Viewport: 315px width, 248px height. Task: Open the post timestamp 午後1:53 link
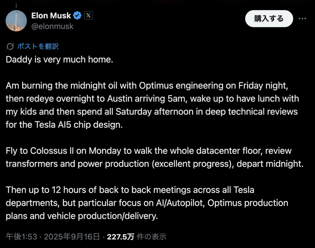pos(20,236)
